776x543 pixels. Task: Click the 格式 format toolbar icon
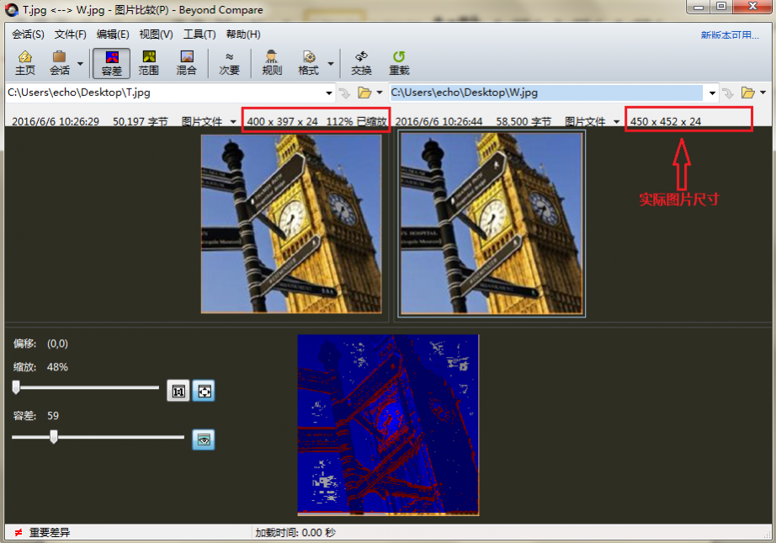[308, 63]
